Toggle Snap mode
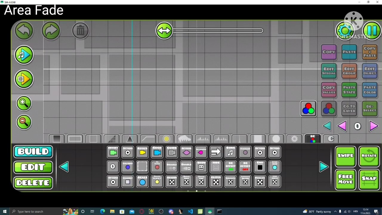Screen dimensions: 382x215 (369, 179)
